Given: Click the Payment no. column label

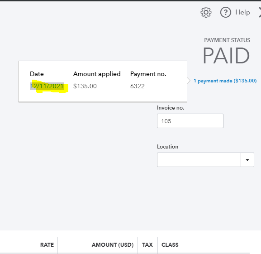Looking at the screenshot, I should (x=148, y=74).
